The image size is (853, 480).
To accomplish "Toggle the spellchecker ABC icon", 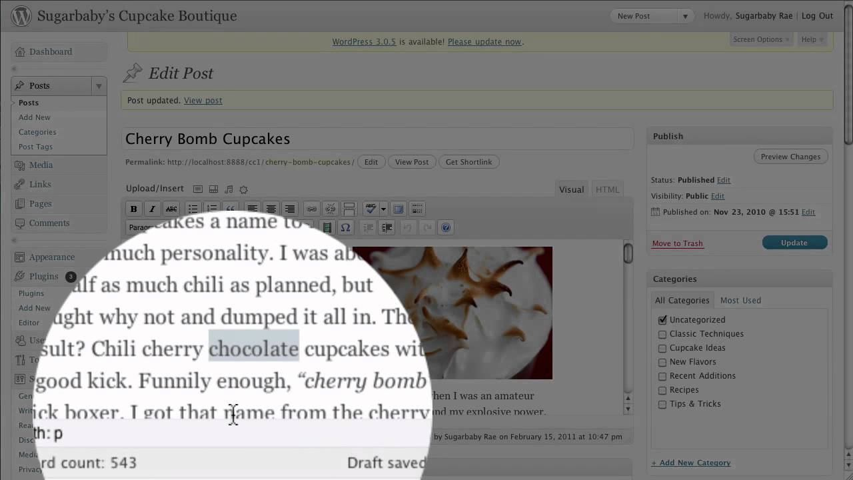I will pos(371,209).
